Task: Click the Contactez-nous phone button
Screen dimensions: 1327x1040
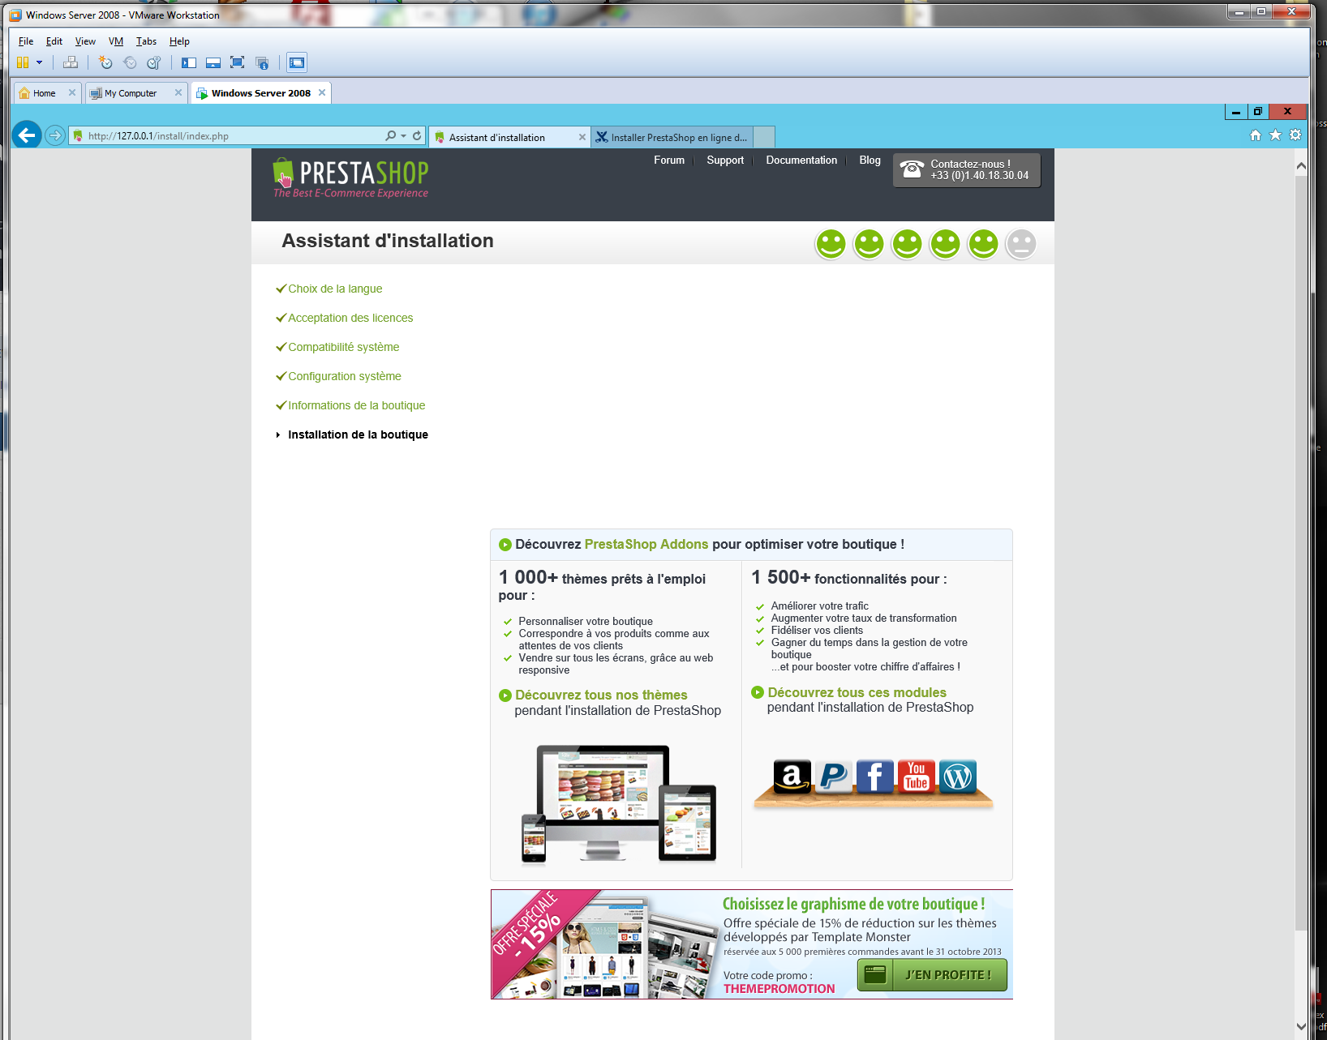Action: pyautogui.click(x=967, y=170)
